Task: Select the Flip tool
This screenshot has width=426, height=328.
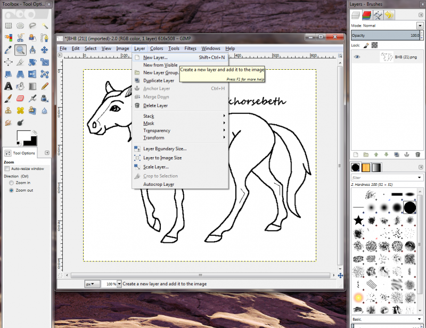Action: pyautogui.click(x=32, y=74)
